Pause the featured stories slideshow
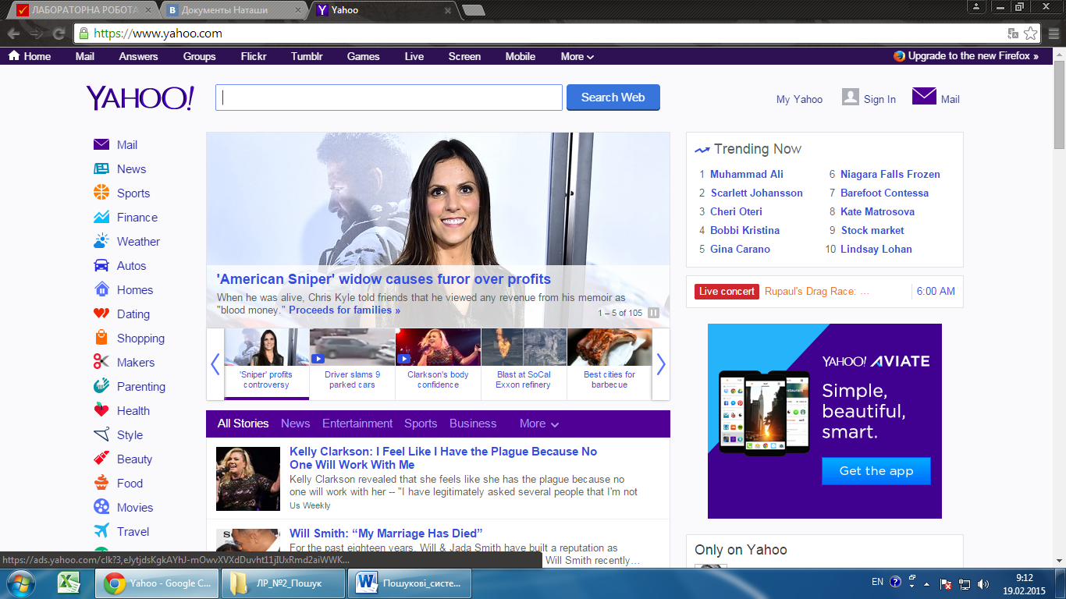 click(x=654, y=313)
